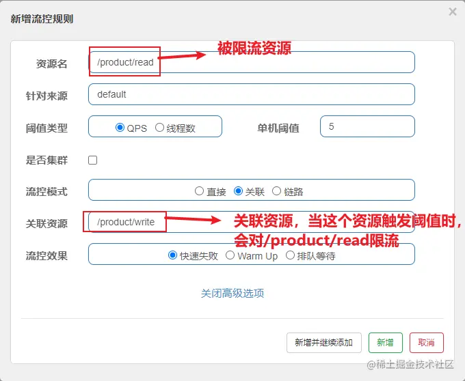Collapse options via 关闭高级选项 link

click(x=232, y=293)
